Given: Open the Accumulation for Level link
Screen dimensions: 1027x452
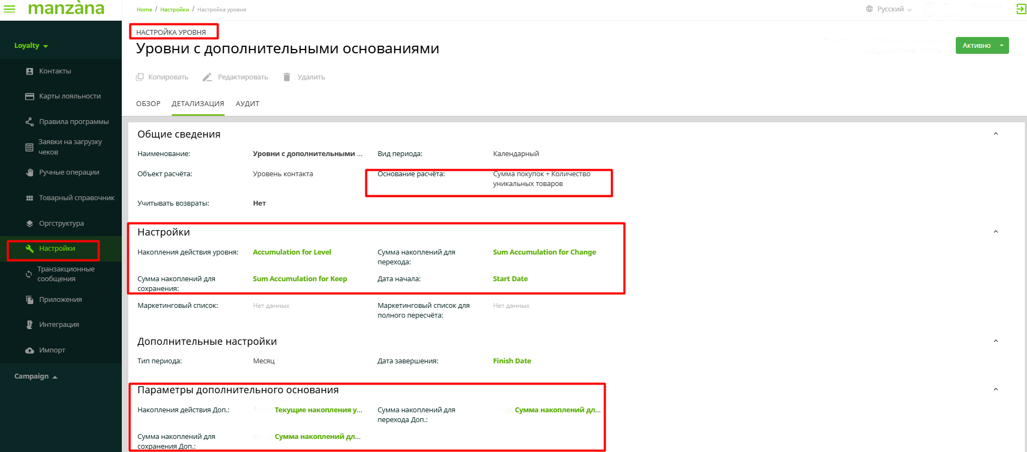Looking at the screenshot, I should click(292, 252).
